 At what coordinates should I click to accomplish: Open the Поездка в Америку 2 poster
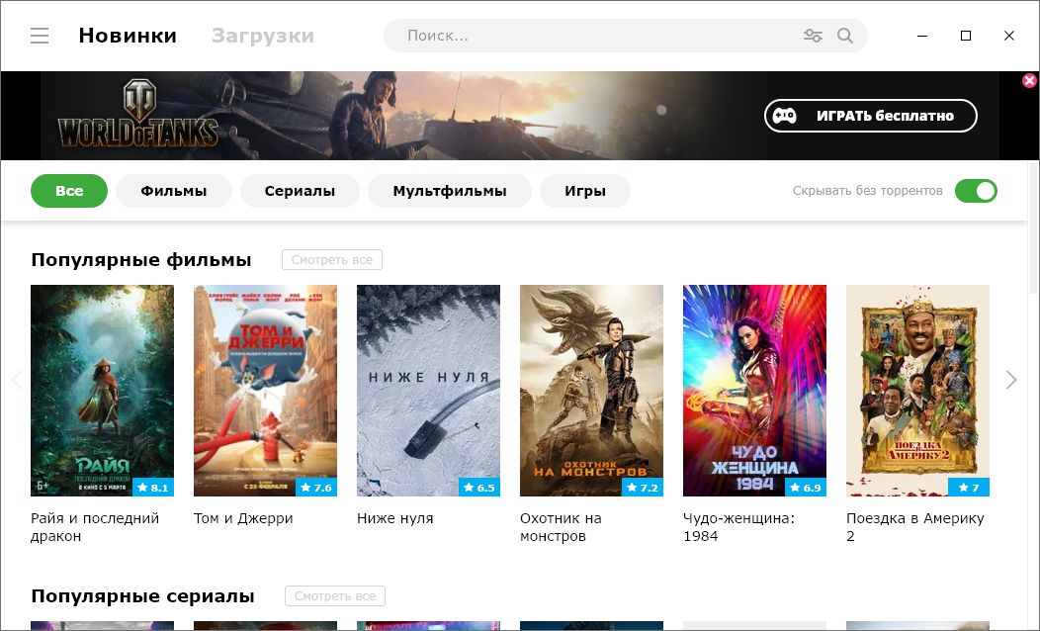(x=918, y=391)
